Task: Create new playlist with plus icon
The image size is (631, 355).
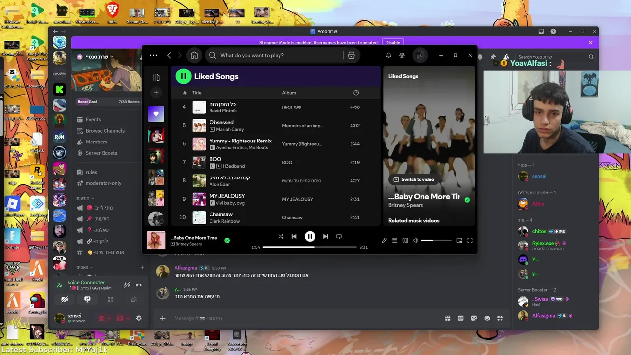Action: point(156,93)
